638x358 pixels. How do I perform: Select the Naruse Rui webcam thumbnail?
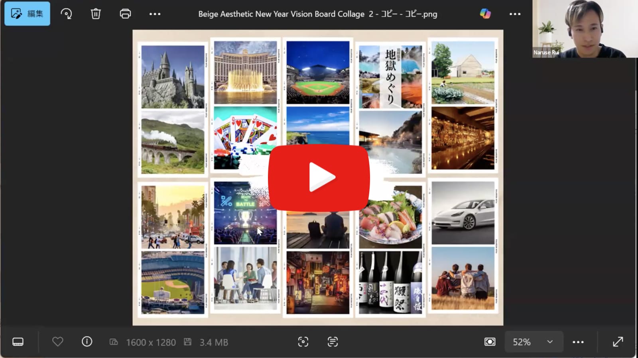585,29
